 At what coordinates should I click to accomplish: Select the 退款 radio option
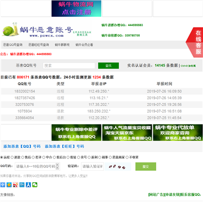tap(12, 157)
